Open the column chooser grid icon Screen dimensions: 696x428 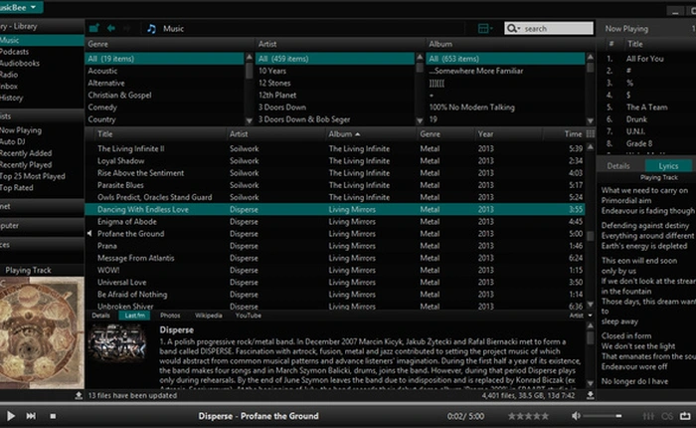pos(590,133)
